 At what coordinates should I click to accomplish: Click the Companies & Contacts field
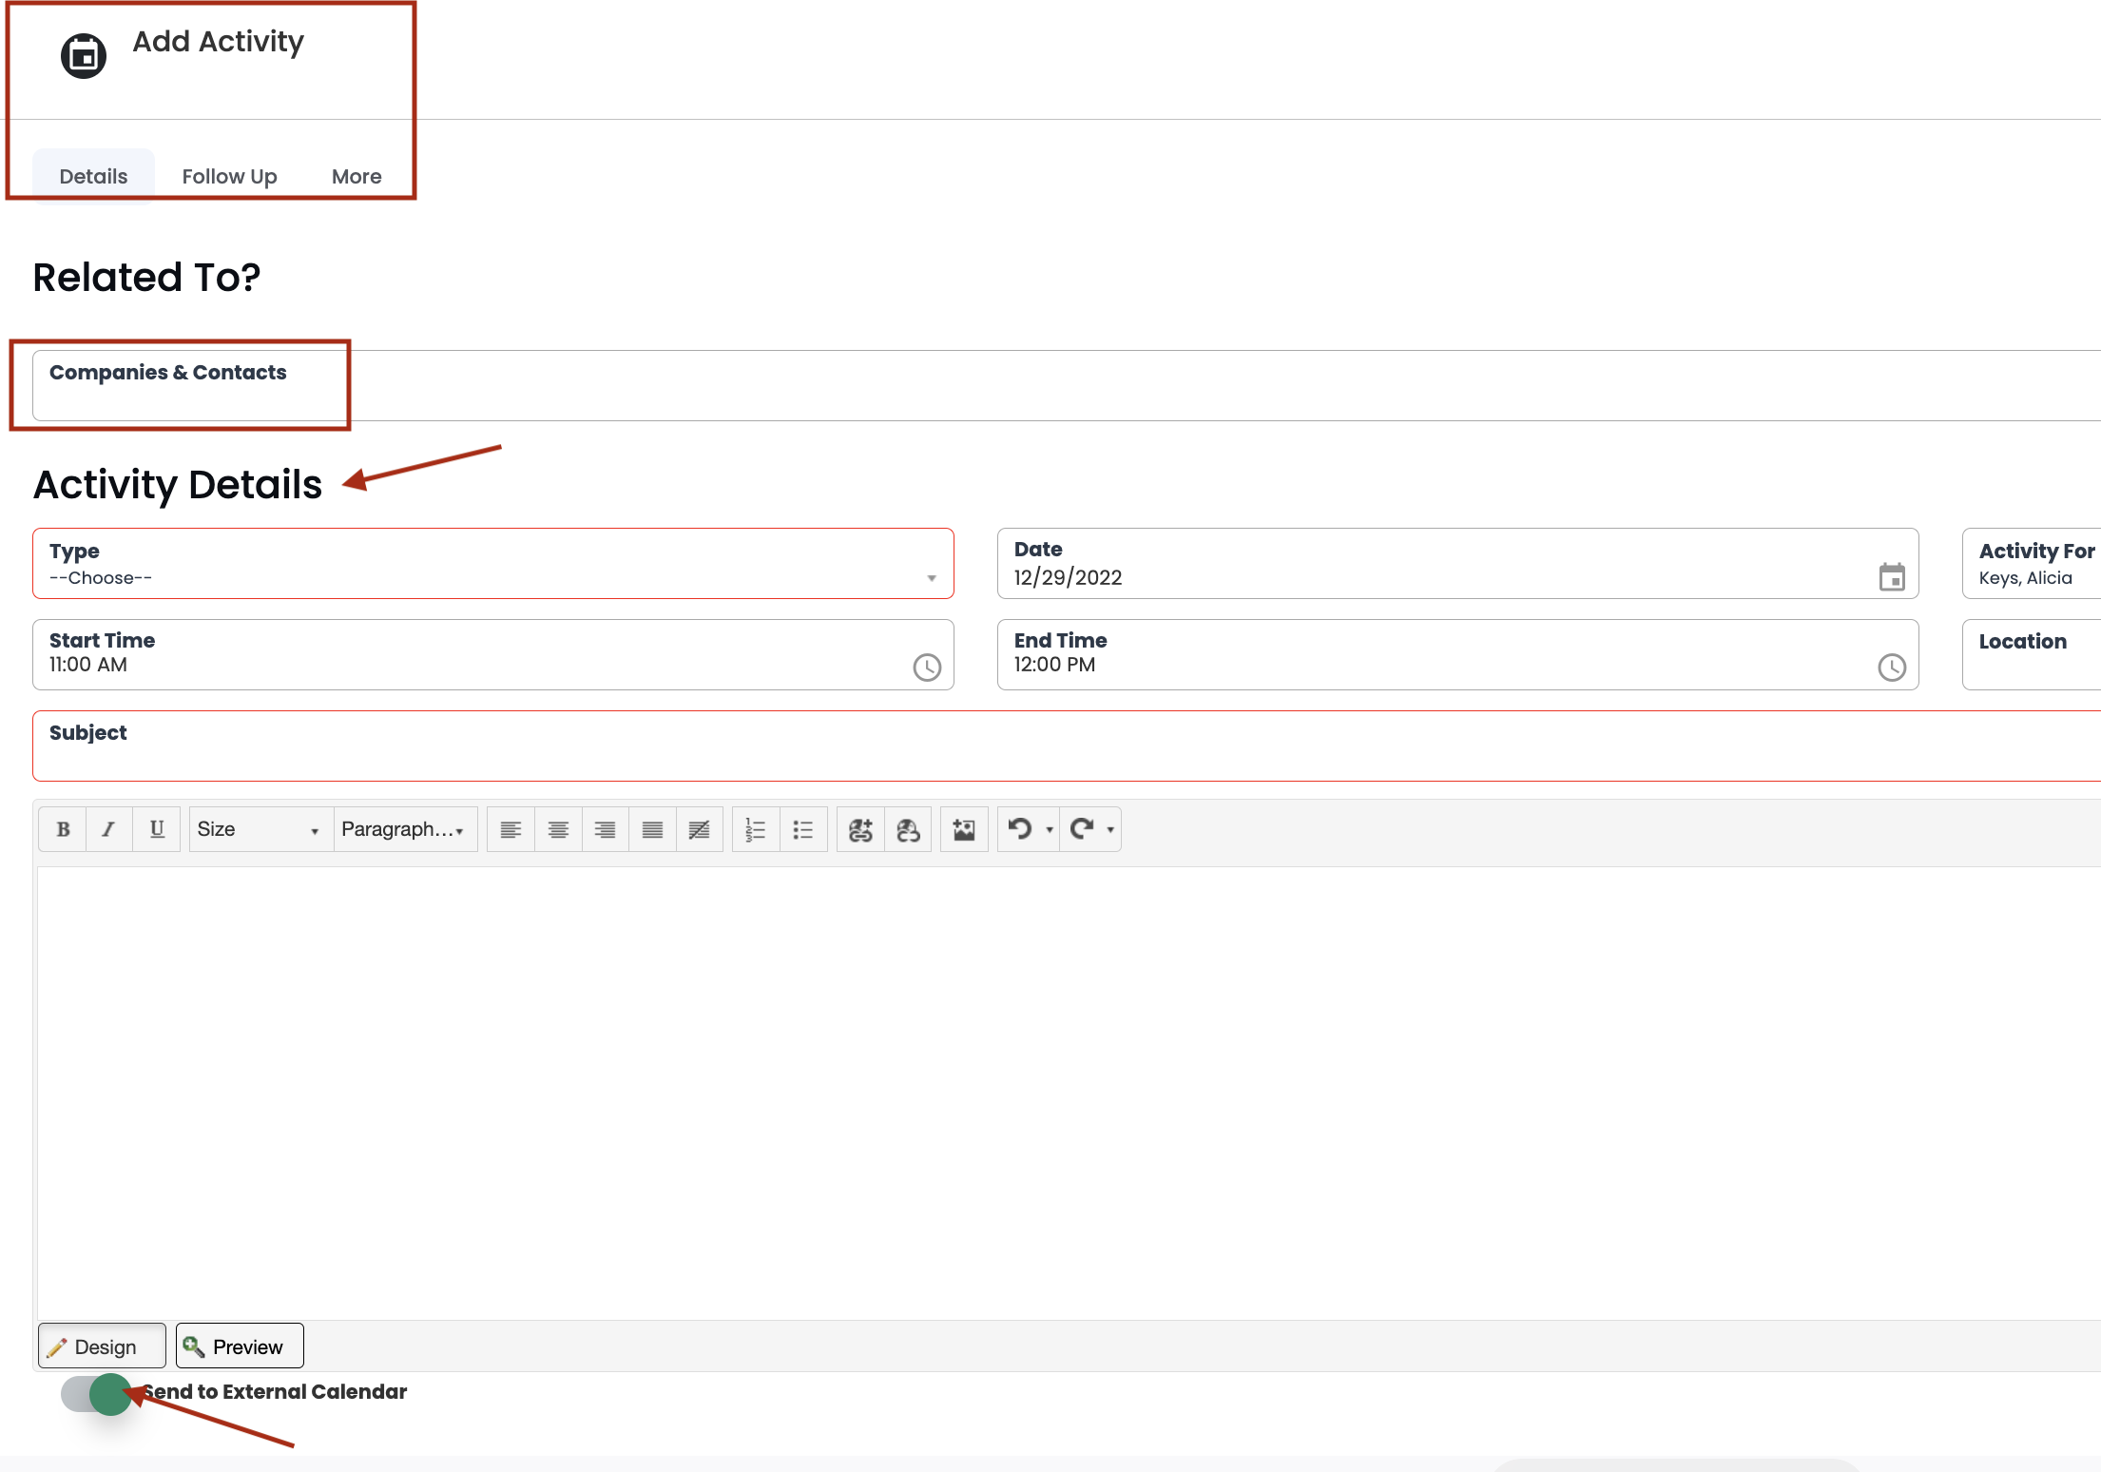[x=1067, y=385]
